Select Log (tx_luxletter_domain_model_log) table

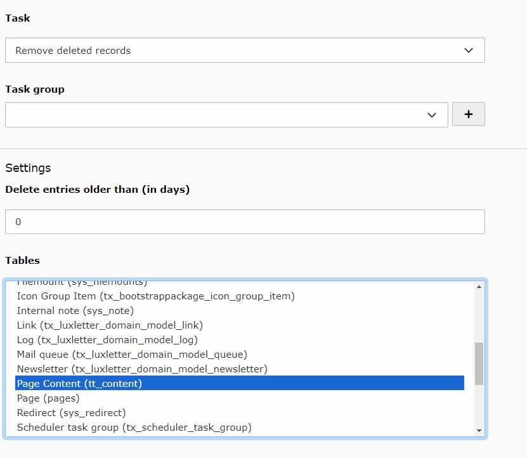pos(107,340)
